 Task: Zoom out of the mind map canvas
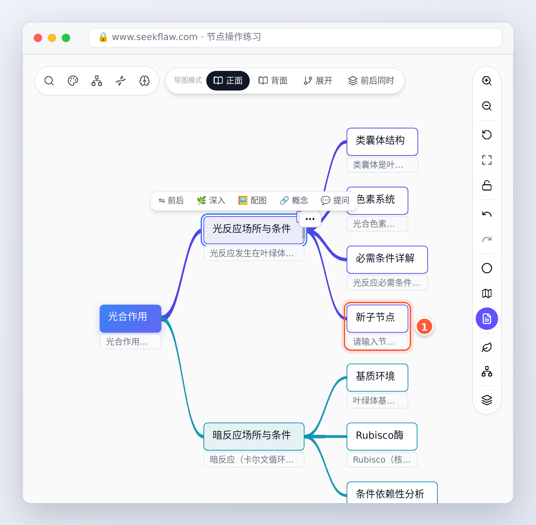coord(487,106)
